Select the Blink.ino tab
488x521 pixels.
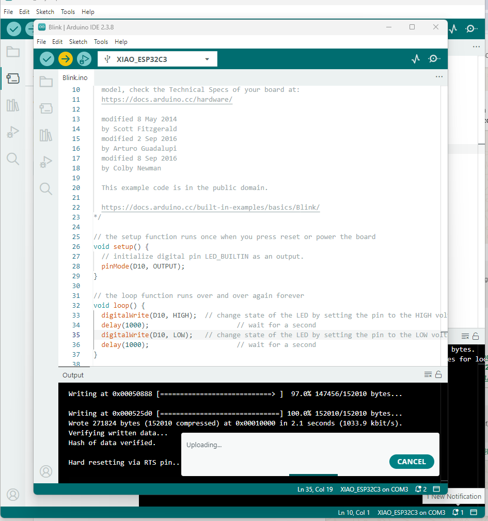(x=75, y=78)
